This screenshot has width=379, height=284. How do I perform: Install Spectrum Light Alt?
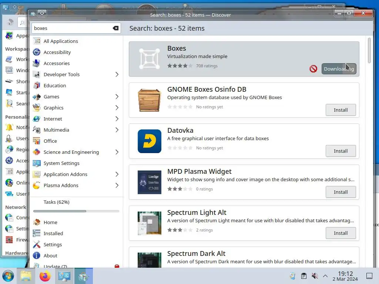coord(341,233)
